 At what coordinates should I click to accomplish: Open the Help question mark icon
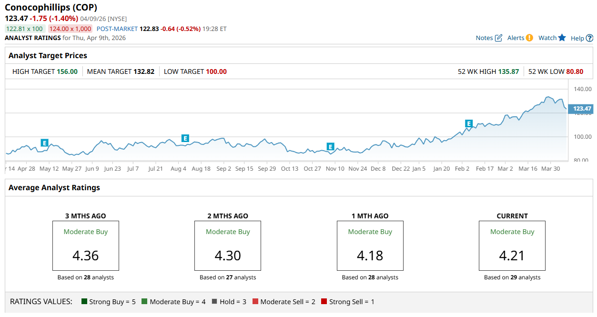click(589, 38)
